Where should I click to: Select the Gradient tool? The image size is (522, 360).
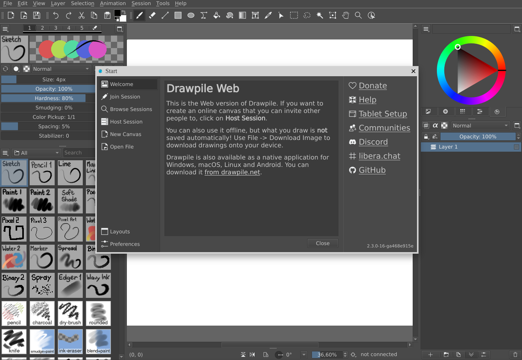[x=242, y=15]
